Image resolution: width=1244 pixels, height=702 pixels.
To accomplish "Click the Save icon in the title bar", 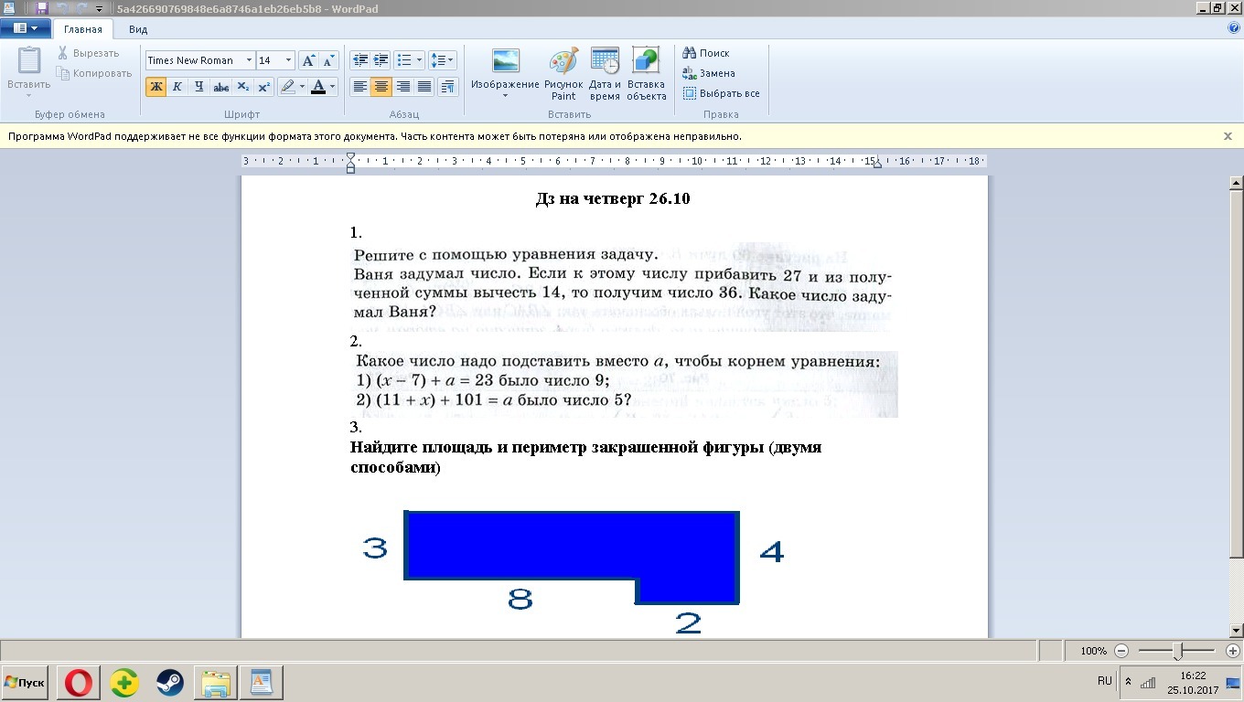I will (41, 8).
